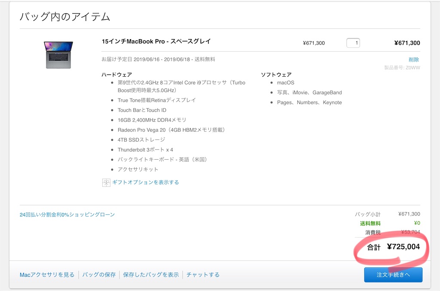440x291 pixels.
Task: Click Macアクセサリを見る link
Action: pyautogui.click(x=47, y=275)
